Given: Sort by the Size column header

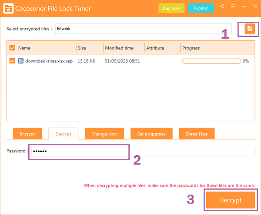Looking at the screenshot, I should pyautogui.click(x=82, y=48).
